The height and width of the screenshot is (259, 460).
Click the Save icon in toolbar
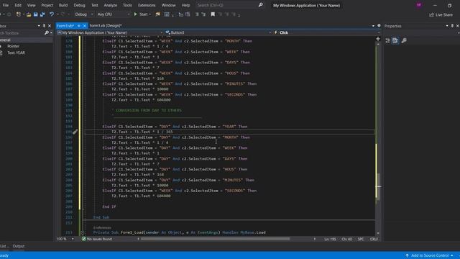[x=35, y=14]
